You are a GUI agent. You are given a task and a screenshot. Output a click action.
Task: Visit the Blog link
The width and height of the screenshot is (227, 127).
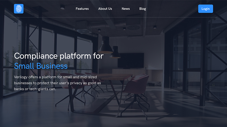[x=143, y=9]
